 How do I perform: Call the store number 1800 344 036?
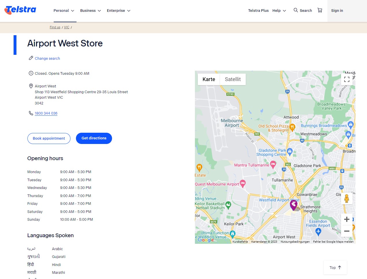(x=46, y=113)
